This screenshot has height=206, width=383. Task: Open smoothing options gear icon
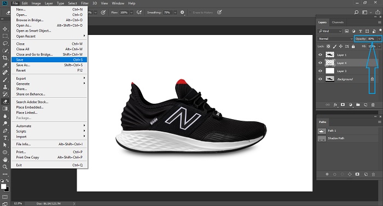(182, 12)
